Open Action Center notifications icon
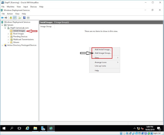Image resolution: width=164 pixels, height=135 pixels. (x=159, y=128)
